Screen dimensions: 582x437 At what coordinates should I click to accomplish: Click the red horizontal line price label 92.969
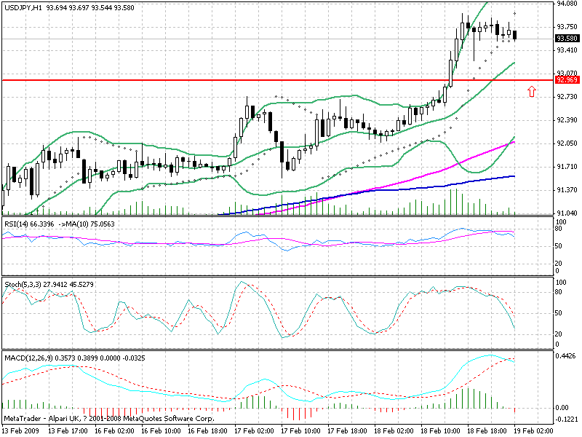(567, 80)
